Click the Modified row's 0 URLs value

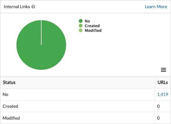click(158, 118)
